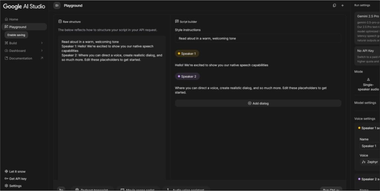Click the Raw structure description text

[x=108, y=30]
